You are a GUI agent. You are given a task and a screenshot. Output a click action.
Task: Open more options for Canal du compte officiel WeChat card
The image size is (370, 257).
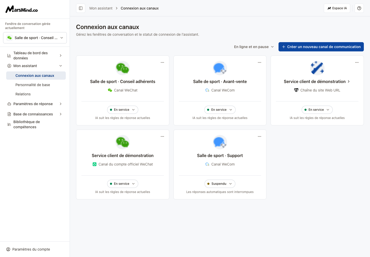(x=162, y=136)
